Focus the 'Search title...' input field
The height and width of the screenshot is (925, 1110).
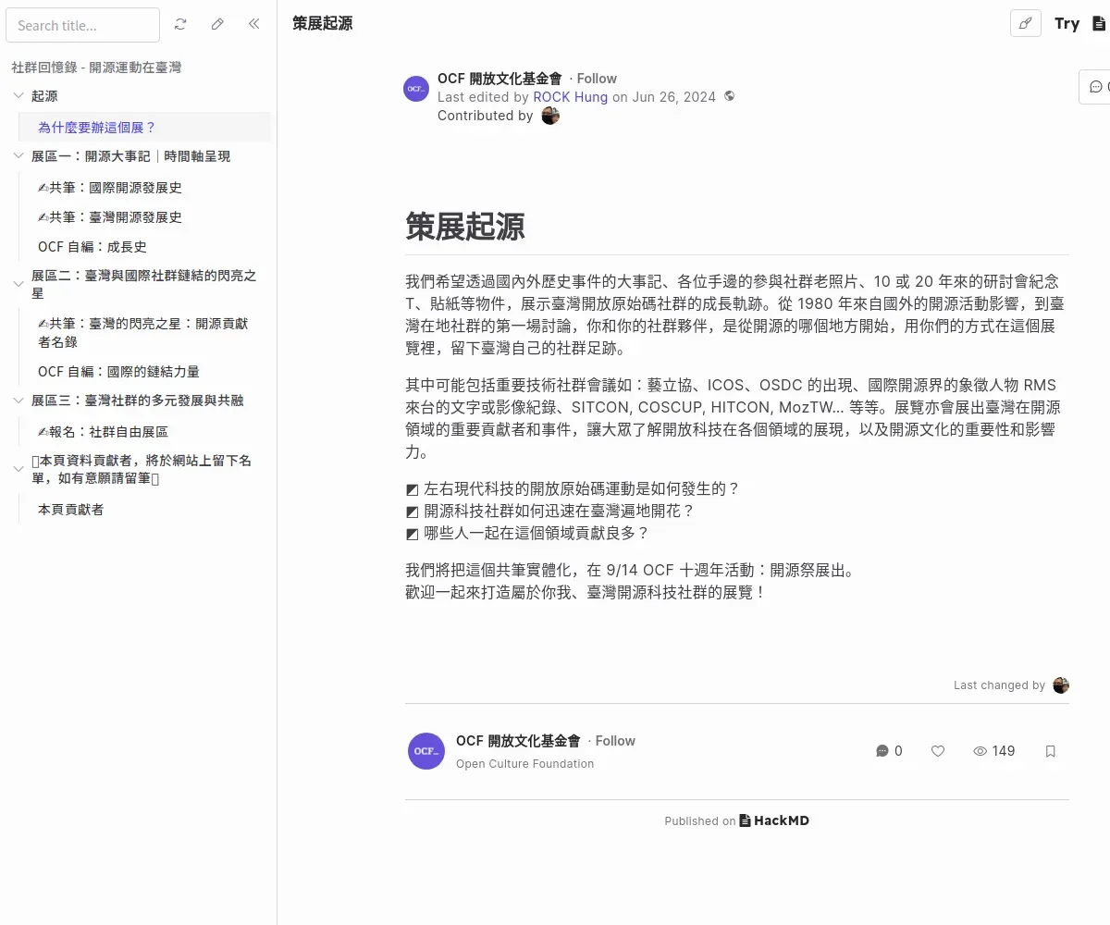82,25
